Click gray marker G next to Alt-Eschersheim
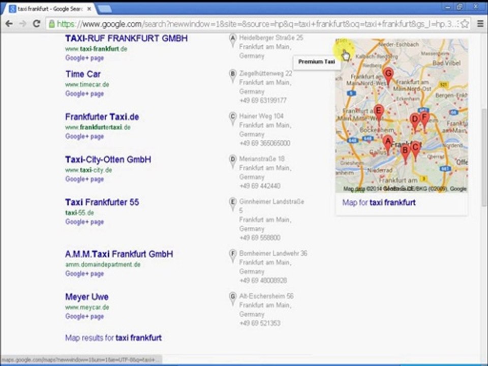 [x=232, y=298]
